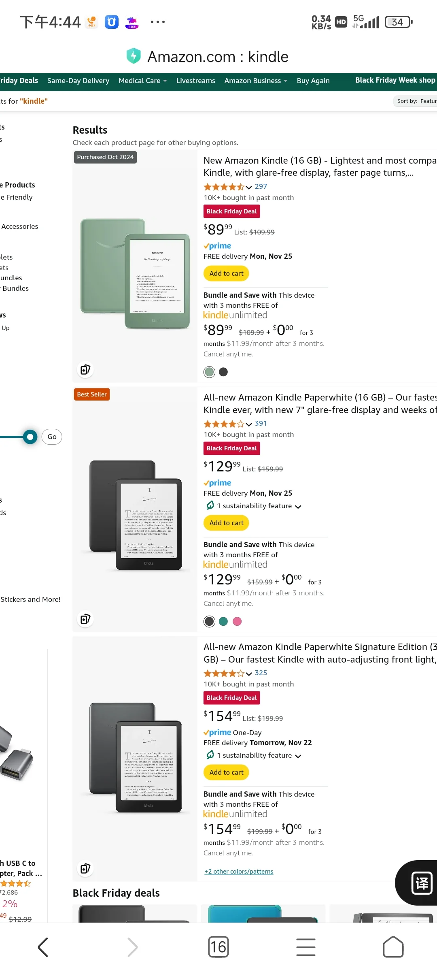
Task: Tap the green shield security icon
Action: [134, 56]
